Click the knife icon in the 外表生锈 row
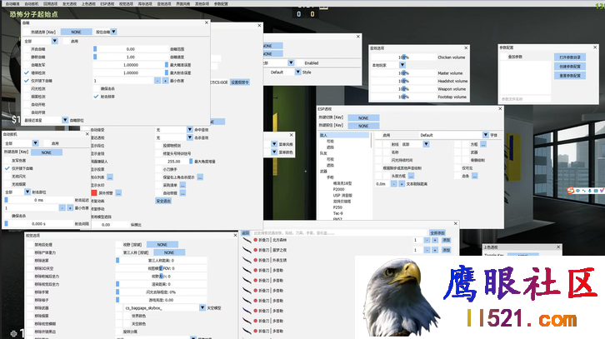Image resolution: width=605 pixels, height=339 pixels. [247, 261]
